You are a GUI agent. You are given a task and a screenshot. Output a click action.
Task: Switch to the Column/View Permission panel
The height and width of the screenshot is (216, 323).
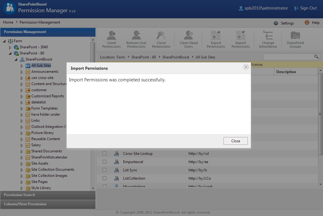tap(48, 204)
